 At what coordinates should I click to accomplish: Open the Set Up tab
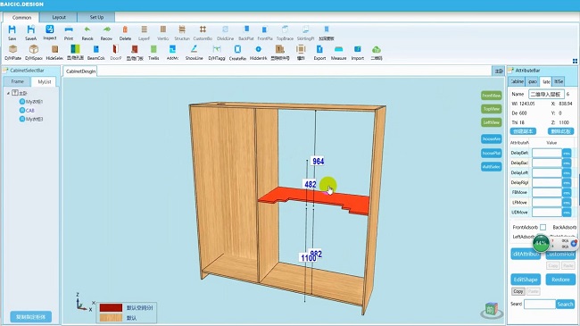tap(96, 17)
